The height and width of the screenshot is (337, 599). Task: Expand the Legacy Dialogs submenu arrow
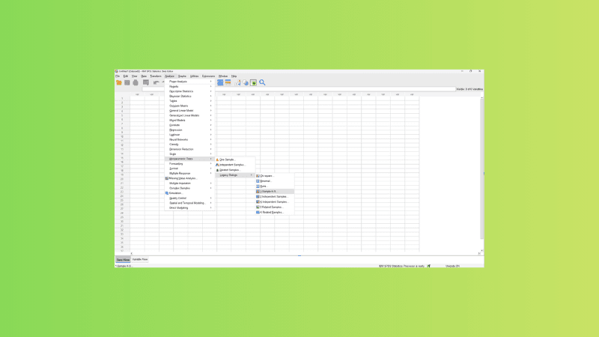click(x=252, y=175)
